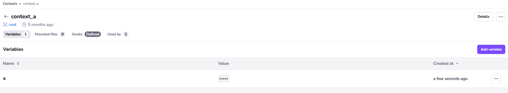Open the Details button

pos(483,17)
